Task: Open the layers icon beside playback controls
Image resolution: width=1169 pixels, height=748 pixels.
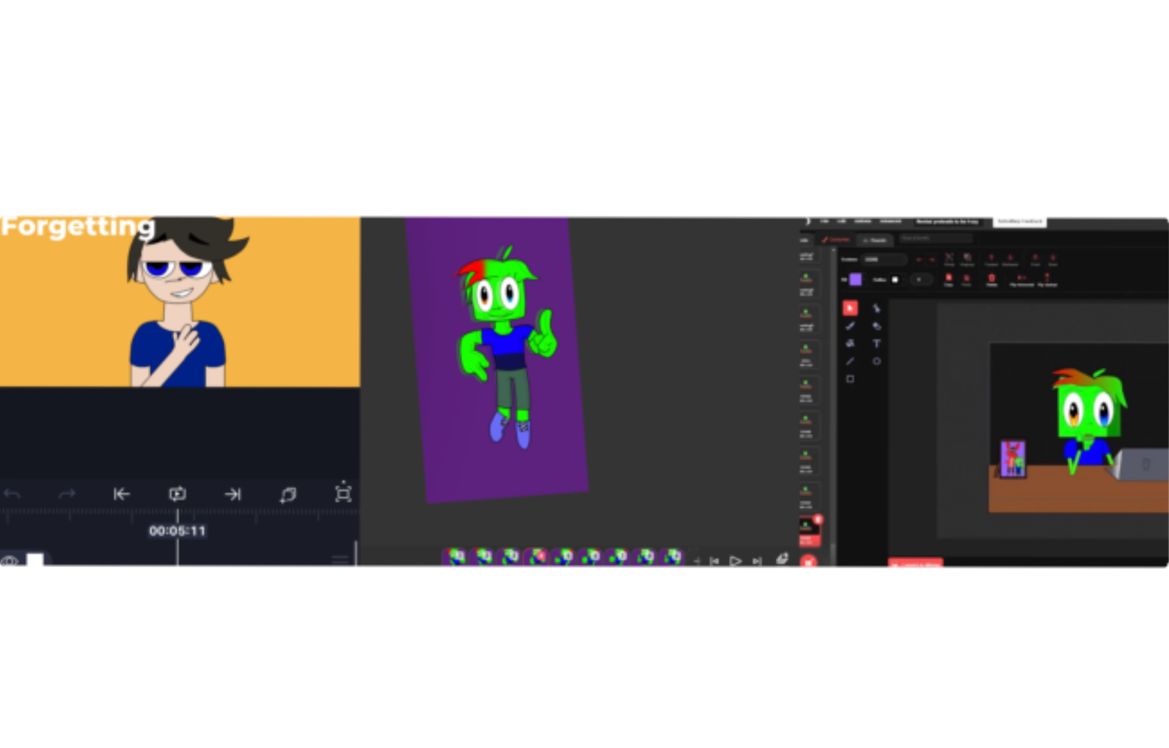Action: [x=782, y=559]
